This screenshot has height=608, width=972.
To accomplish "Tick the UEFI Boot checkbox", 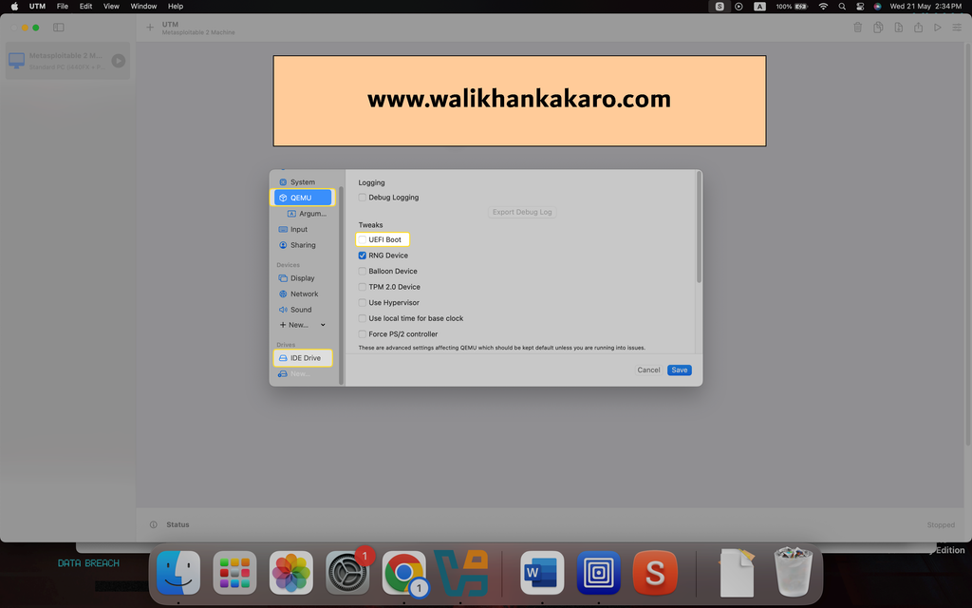I will click(362, 239).
